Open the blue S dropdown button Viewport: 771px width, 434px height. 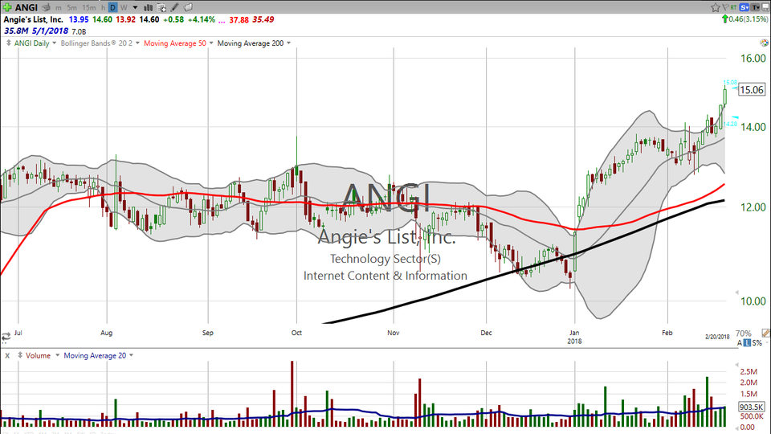[744, 7]
